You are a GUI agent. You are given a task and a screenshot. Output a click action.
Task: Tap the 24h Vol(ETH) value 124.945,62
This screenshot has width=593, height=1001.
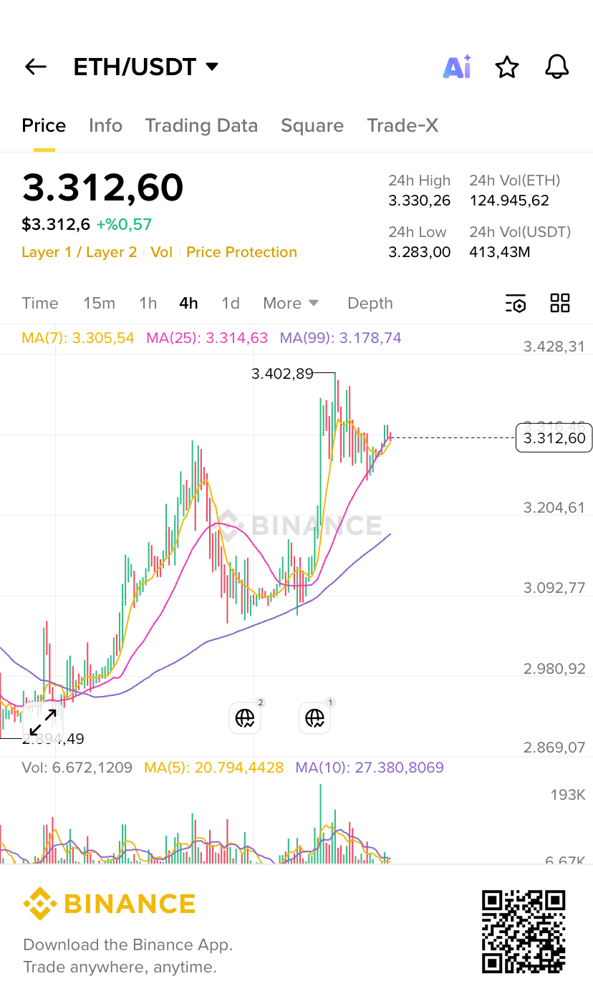(x=509, y=201)
